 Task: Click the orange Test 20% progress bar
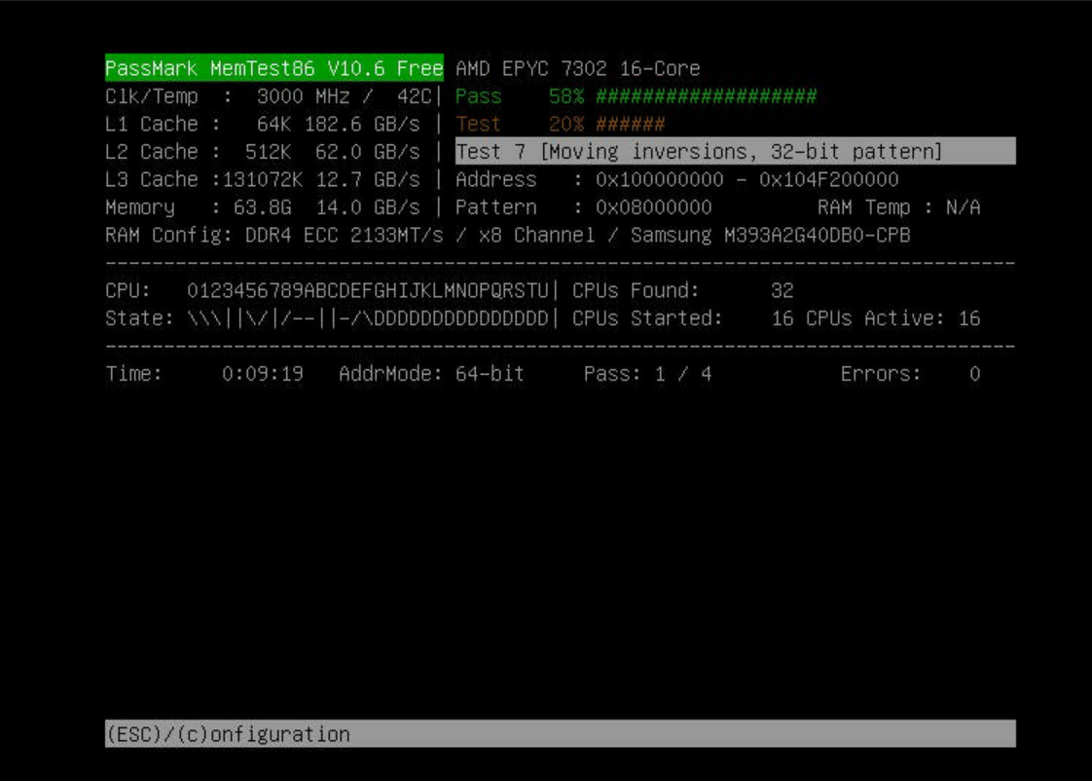pyautogui.click(x=630, y=124)
